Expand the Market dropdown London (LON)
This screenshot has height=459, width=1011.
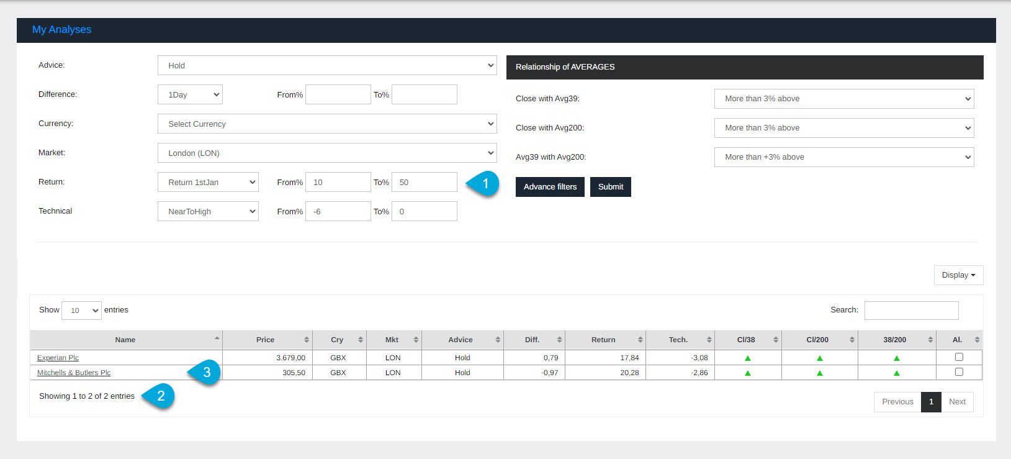(x=327, y=153)
